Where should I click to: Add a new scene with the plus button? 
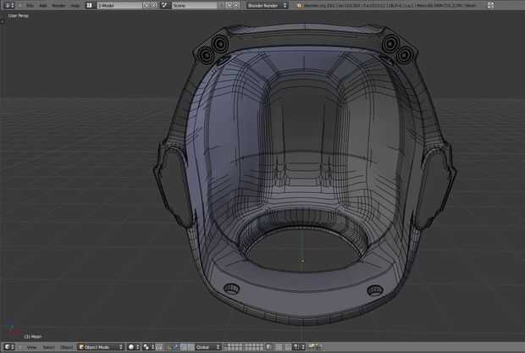(229, 5)
